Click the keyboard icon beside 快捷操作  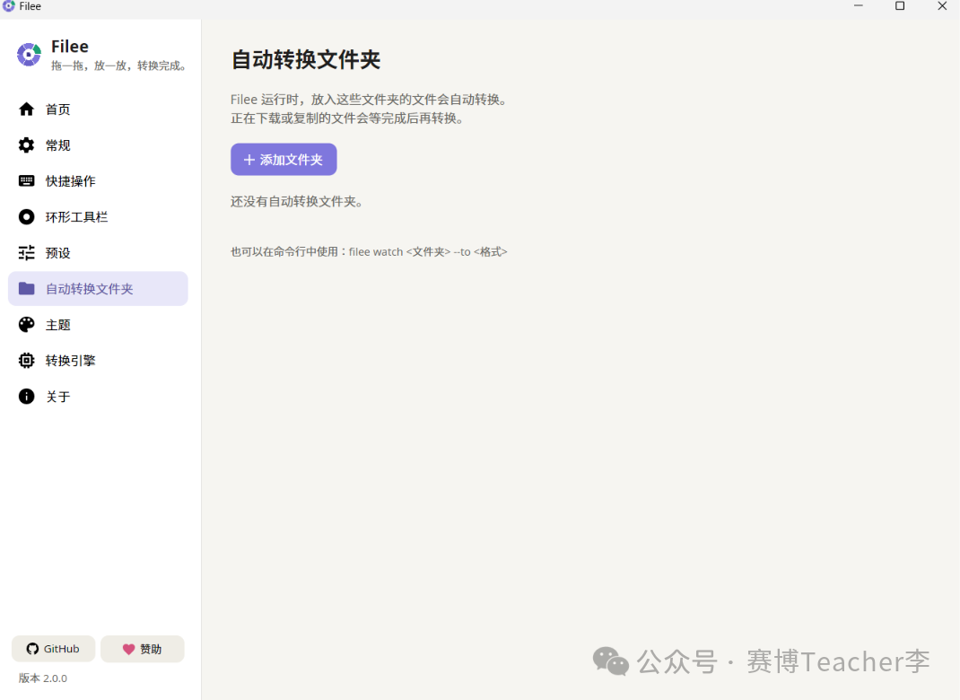(26, 180)
